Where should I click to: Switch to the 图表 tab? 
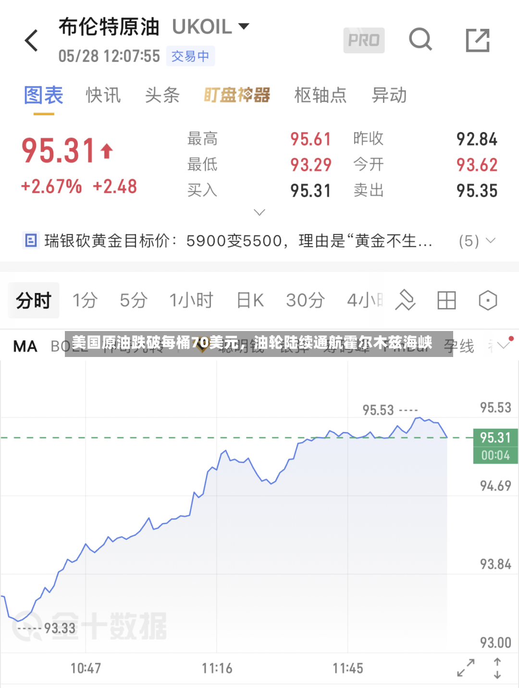(x=44, y=95)
